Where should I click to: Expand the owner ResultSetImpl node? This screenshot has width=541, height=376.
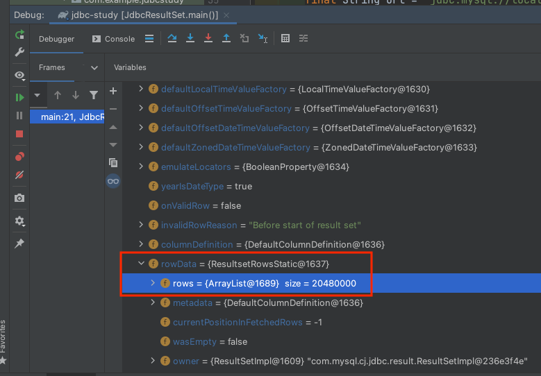click(153, 361)
